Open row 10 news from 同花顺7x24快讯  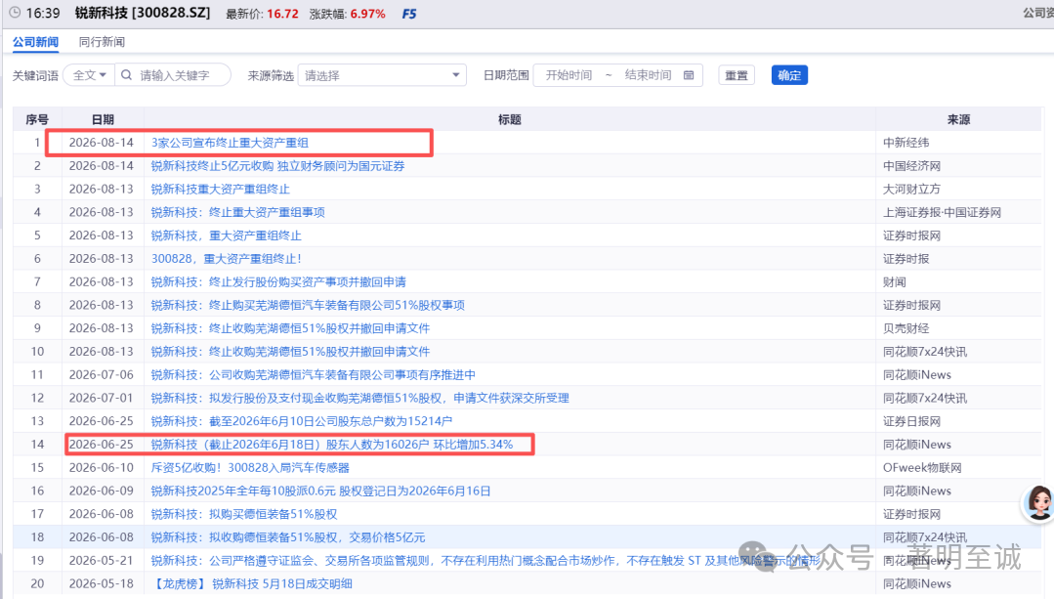click(290, 352)
